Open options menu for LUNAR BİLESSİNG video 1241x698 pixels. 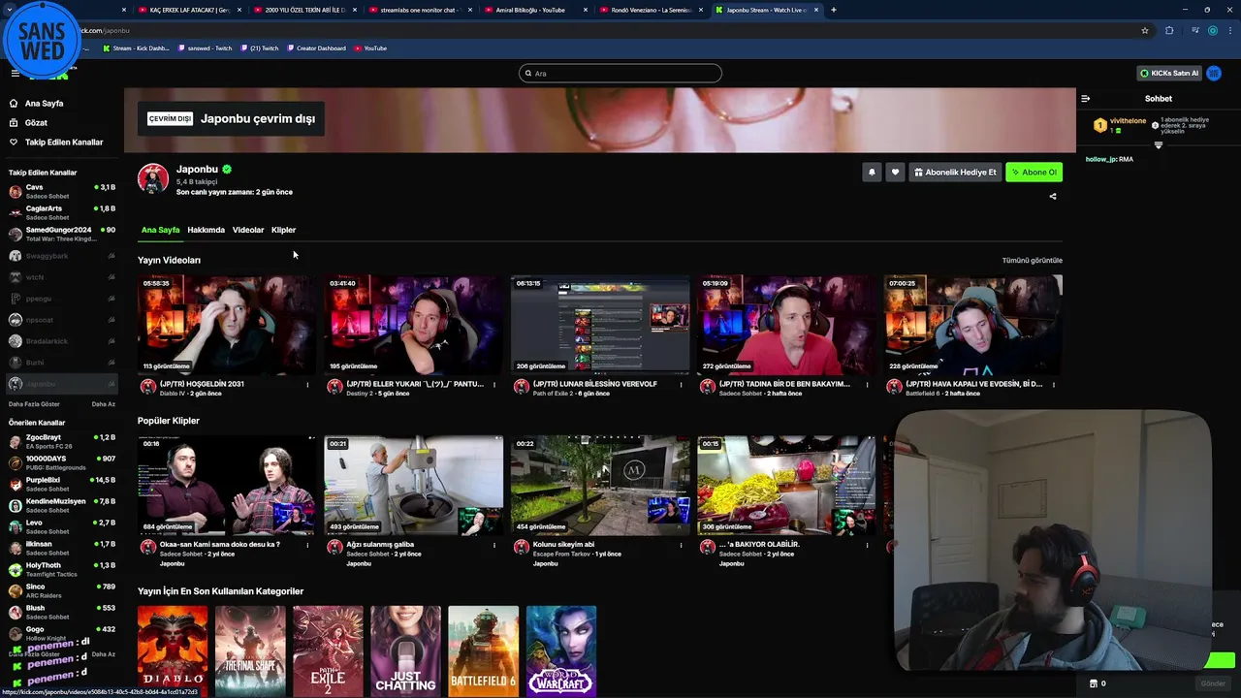[x=681, y=385]
